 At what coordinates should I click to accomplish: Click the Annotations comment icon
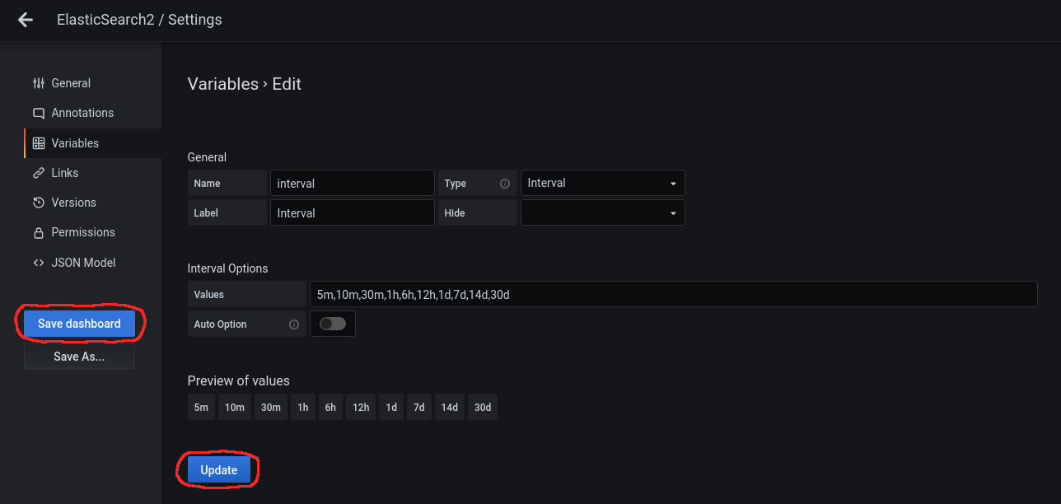(38, 113)
